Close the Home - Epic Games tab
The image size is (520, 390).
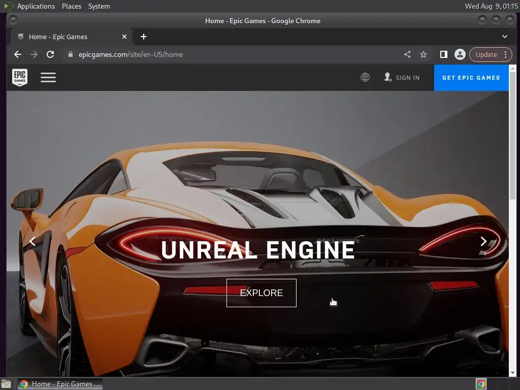[x=124, y=37]
